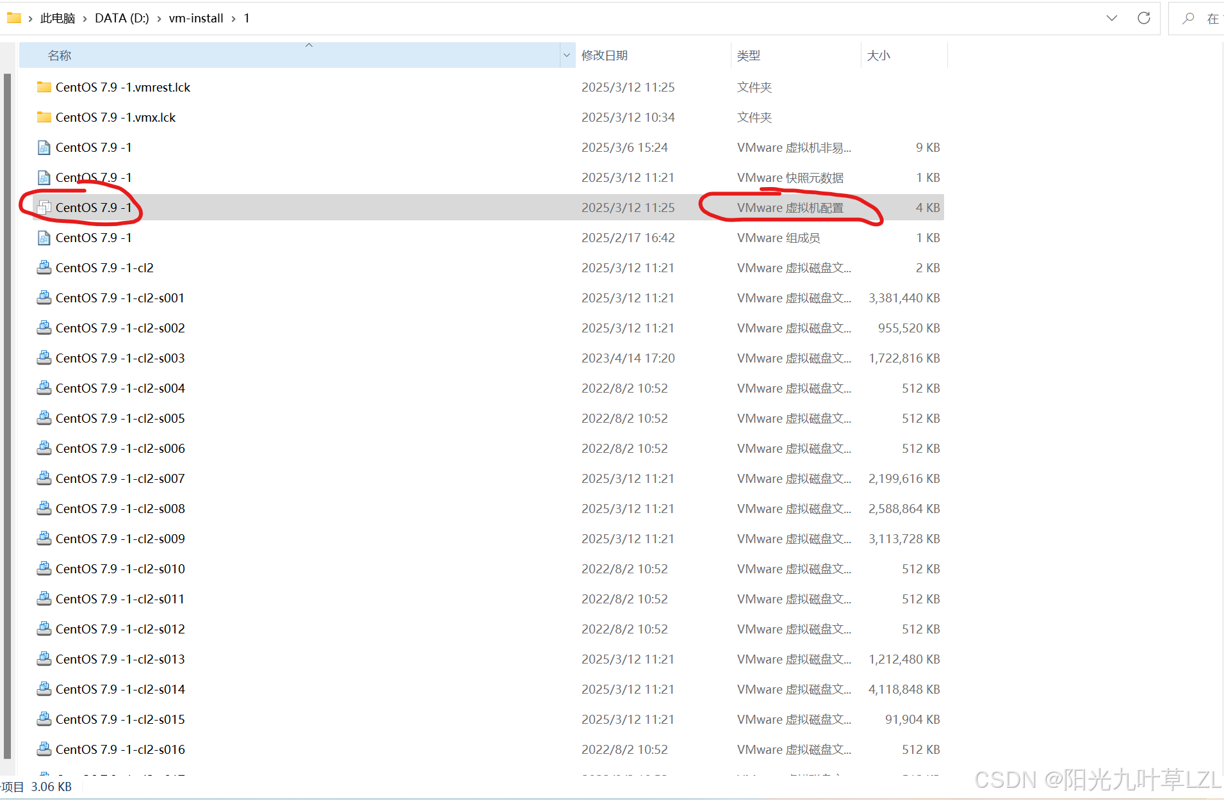
Task: Select the CentOS 7.9 -1.vmx.lck file name
Action: point(115,117)
